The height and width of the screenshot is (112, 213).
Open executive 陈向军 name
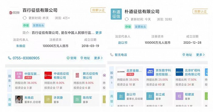click(87, 98)
